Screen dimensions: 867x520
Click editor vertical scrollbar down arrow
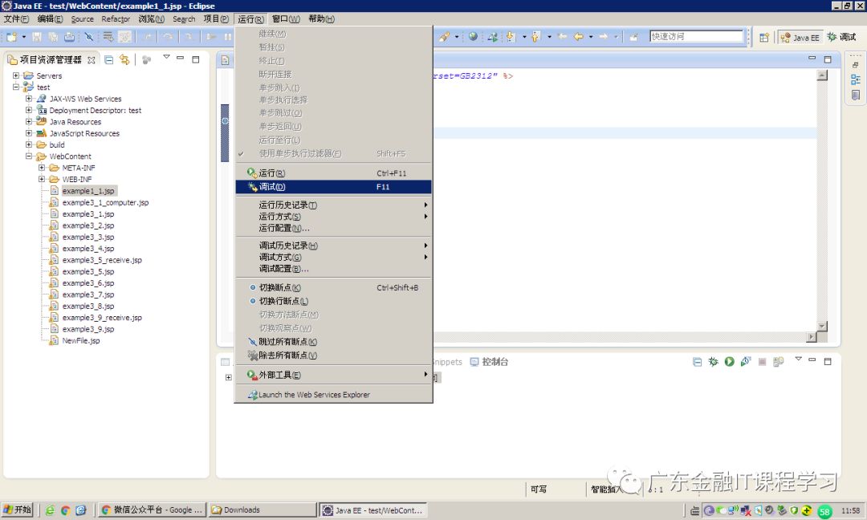tap(822, 326)
